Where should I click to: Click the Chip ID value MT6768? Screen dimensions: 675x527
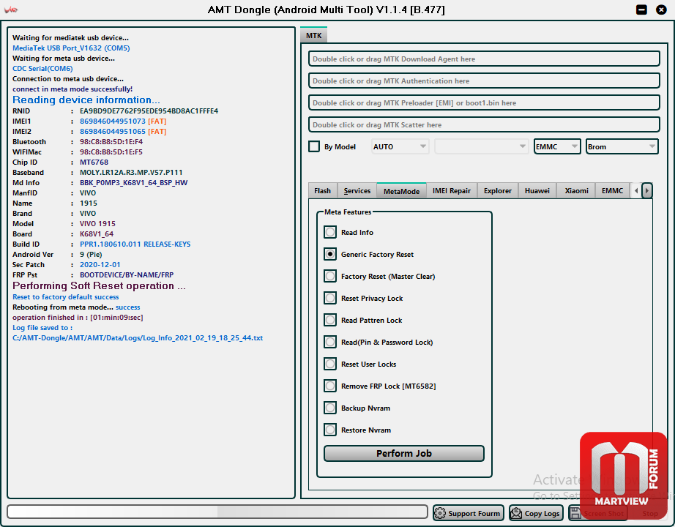click(x=94, y=162)
